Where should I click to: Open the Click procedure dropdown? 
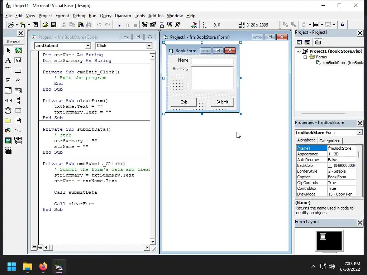149,45
